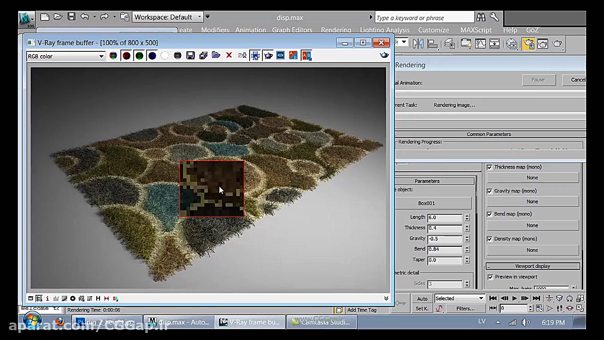
Task: Enable region render in V-Ray frame buffer
Action: (255, 56)
